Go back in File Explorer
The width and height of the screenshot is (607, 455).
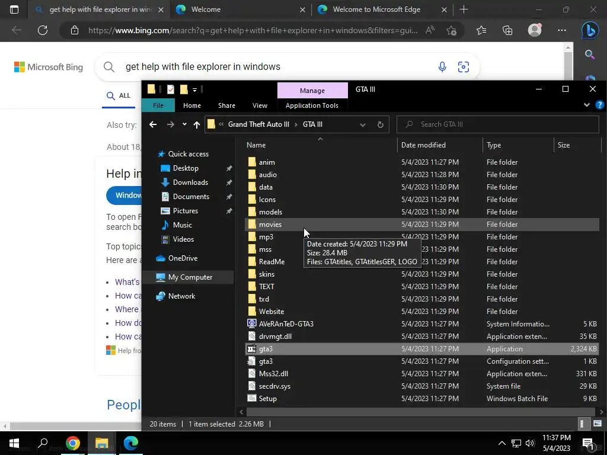tap(153, 124)
